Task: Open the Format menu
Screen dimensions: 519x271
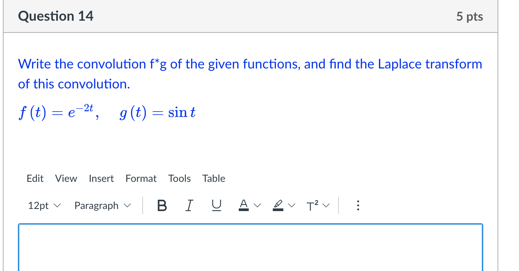Action: pyautogui.click(x=141, y=178)
